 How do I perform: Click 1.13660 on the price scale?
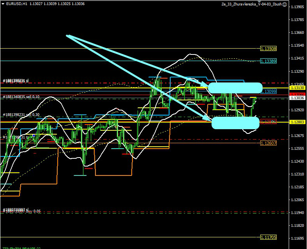click(297, 32)
